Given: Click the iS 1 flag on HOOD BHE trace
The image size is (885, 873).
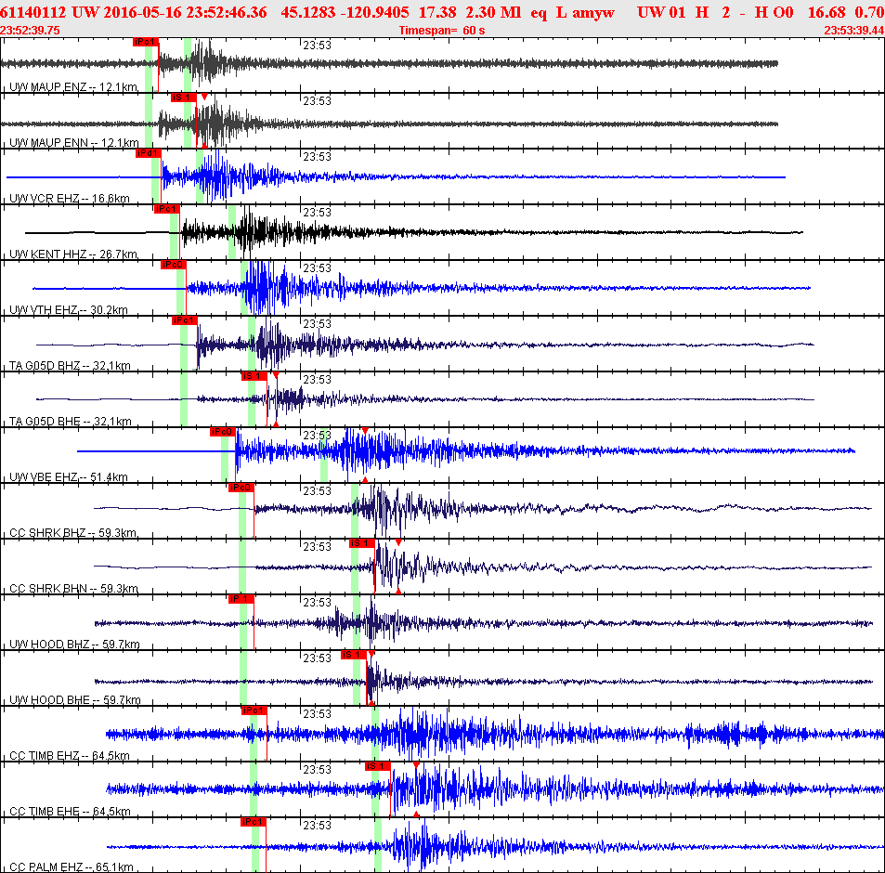Looking at the screenshot, I should click(354, 655).
